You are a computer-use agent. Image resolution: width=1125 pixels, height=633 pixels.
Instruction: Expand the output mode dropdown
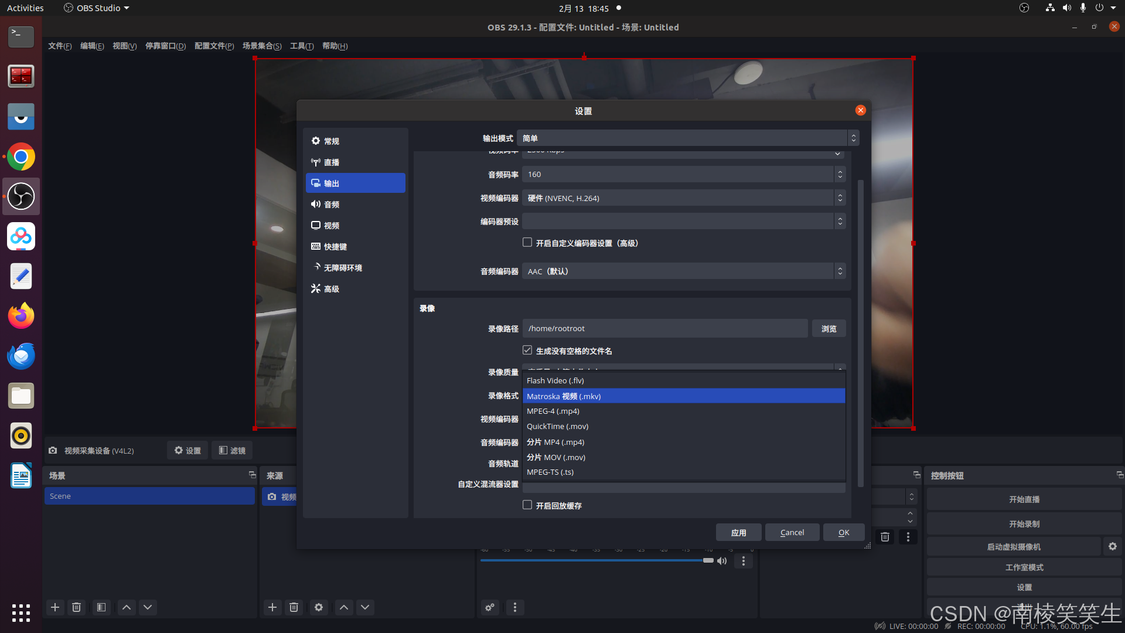pyautogui.click(x=687, y=138)
